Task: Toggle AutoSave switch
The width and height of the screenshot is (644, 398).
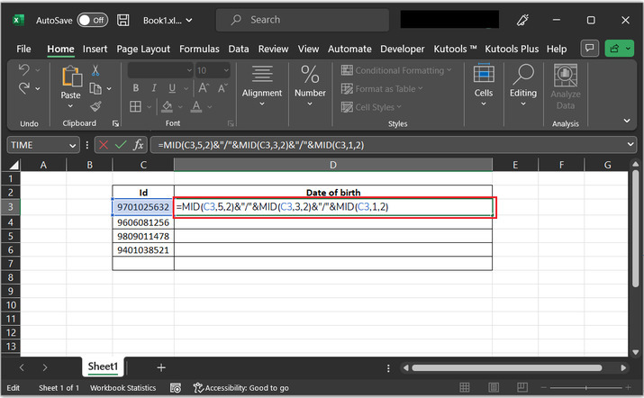Action: (x=93, y=20)
